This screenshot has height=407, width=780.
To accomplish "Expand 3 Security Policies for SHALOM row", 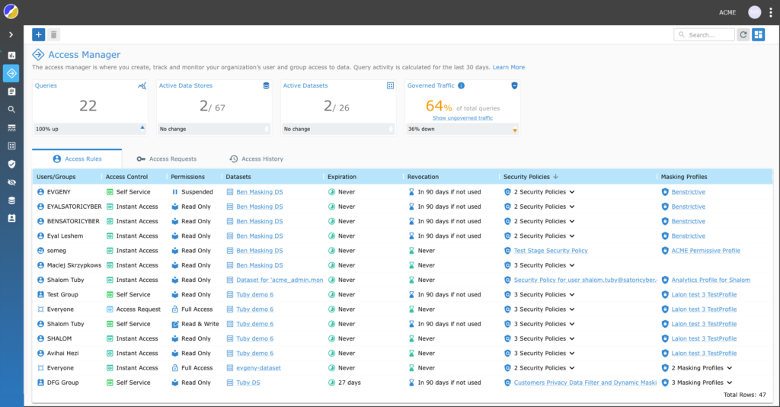I will (572, 338).
